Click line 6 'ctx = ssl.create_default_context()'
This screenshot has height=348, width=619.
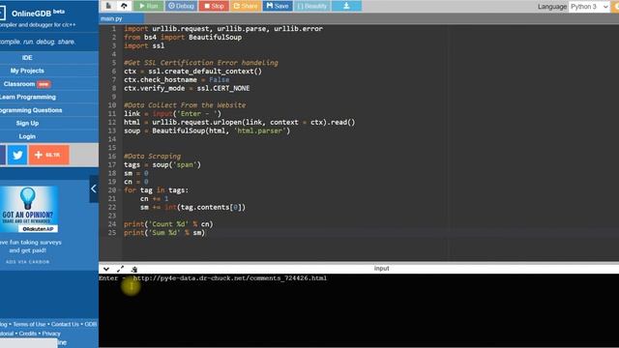click(x=192, y=72)
